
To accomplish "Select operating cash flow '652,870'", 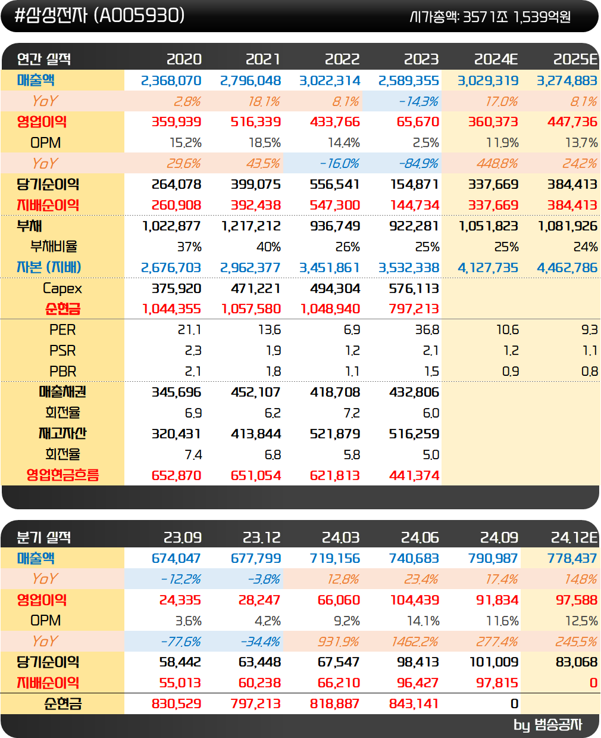I will click(176, 476).
